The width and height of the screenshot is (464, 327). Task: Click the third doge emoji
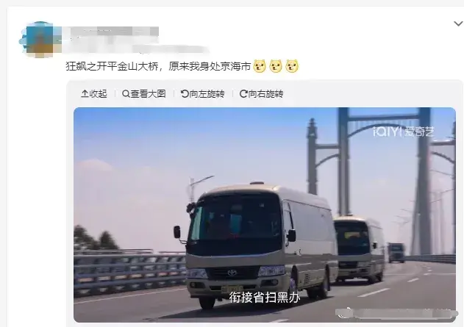tap(292, 66)
